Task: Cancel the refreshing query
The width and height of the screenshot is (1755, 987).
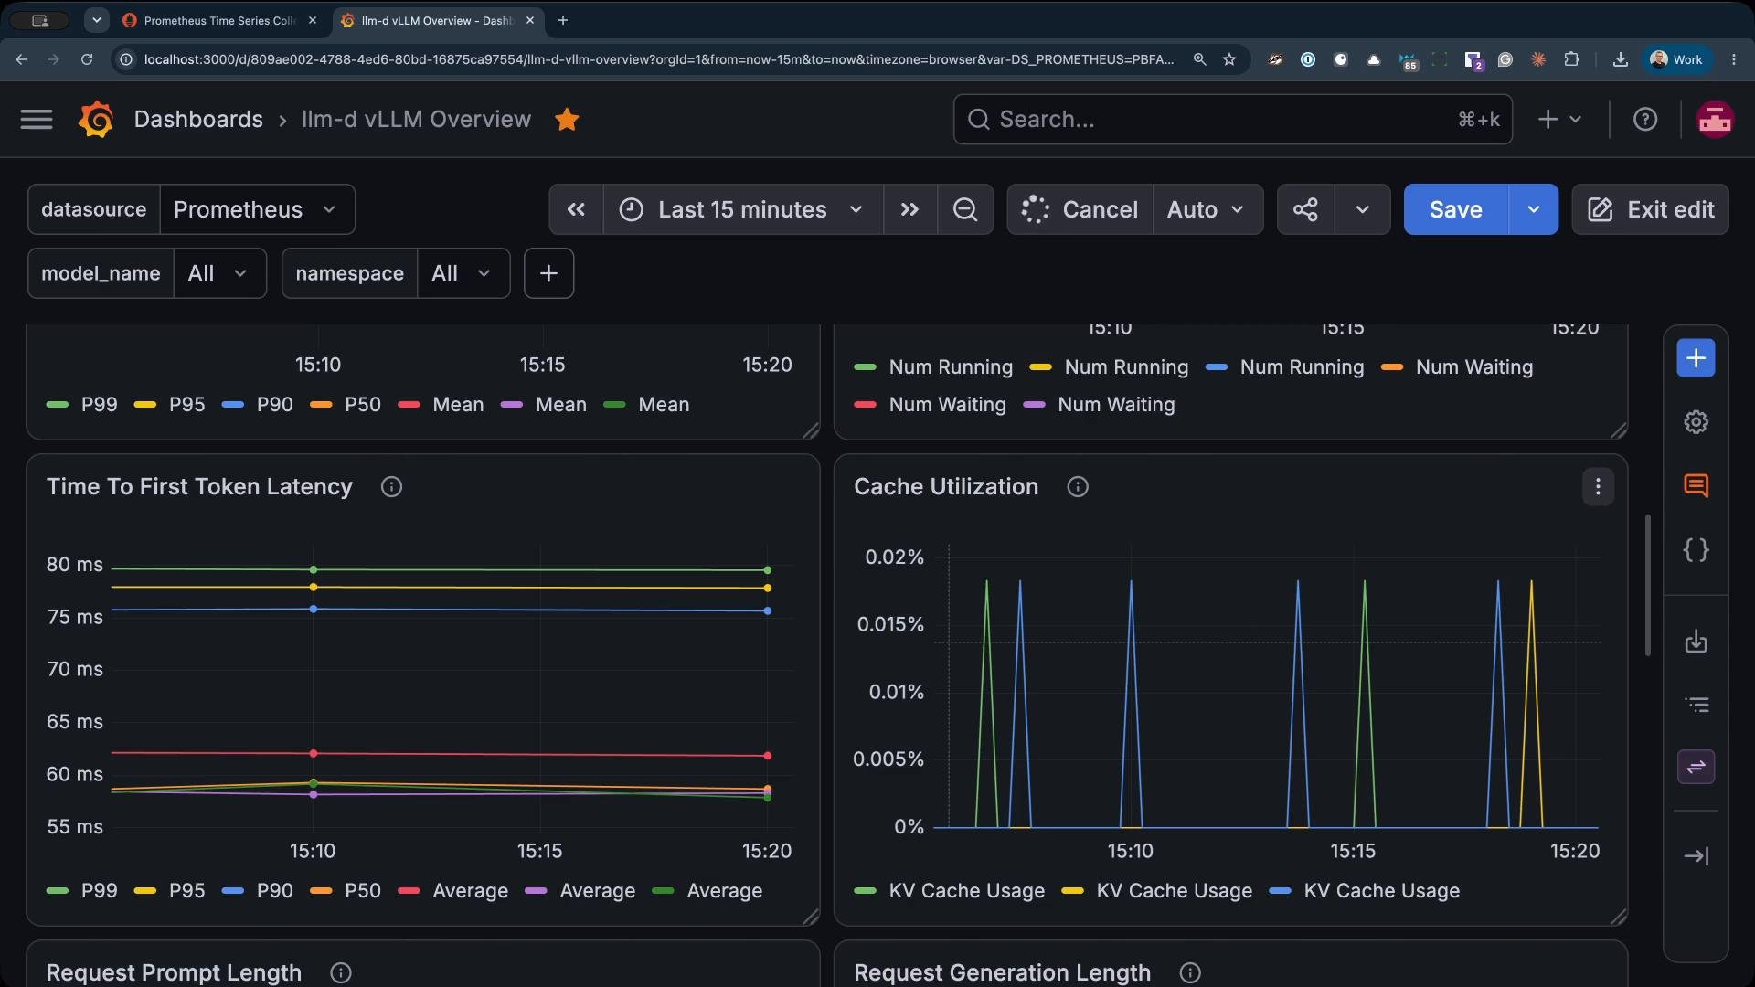Action: (1080, 209)
